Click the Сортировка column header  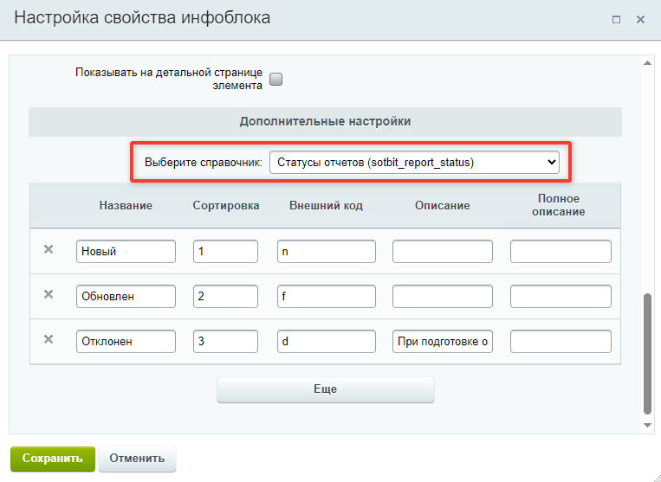(226, 205)
